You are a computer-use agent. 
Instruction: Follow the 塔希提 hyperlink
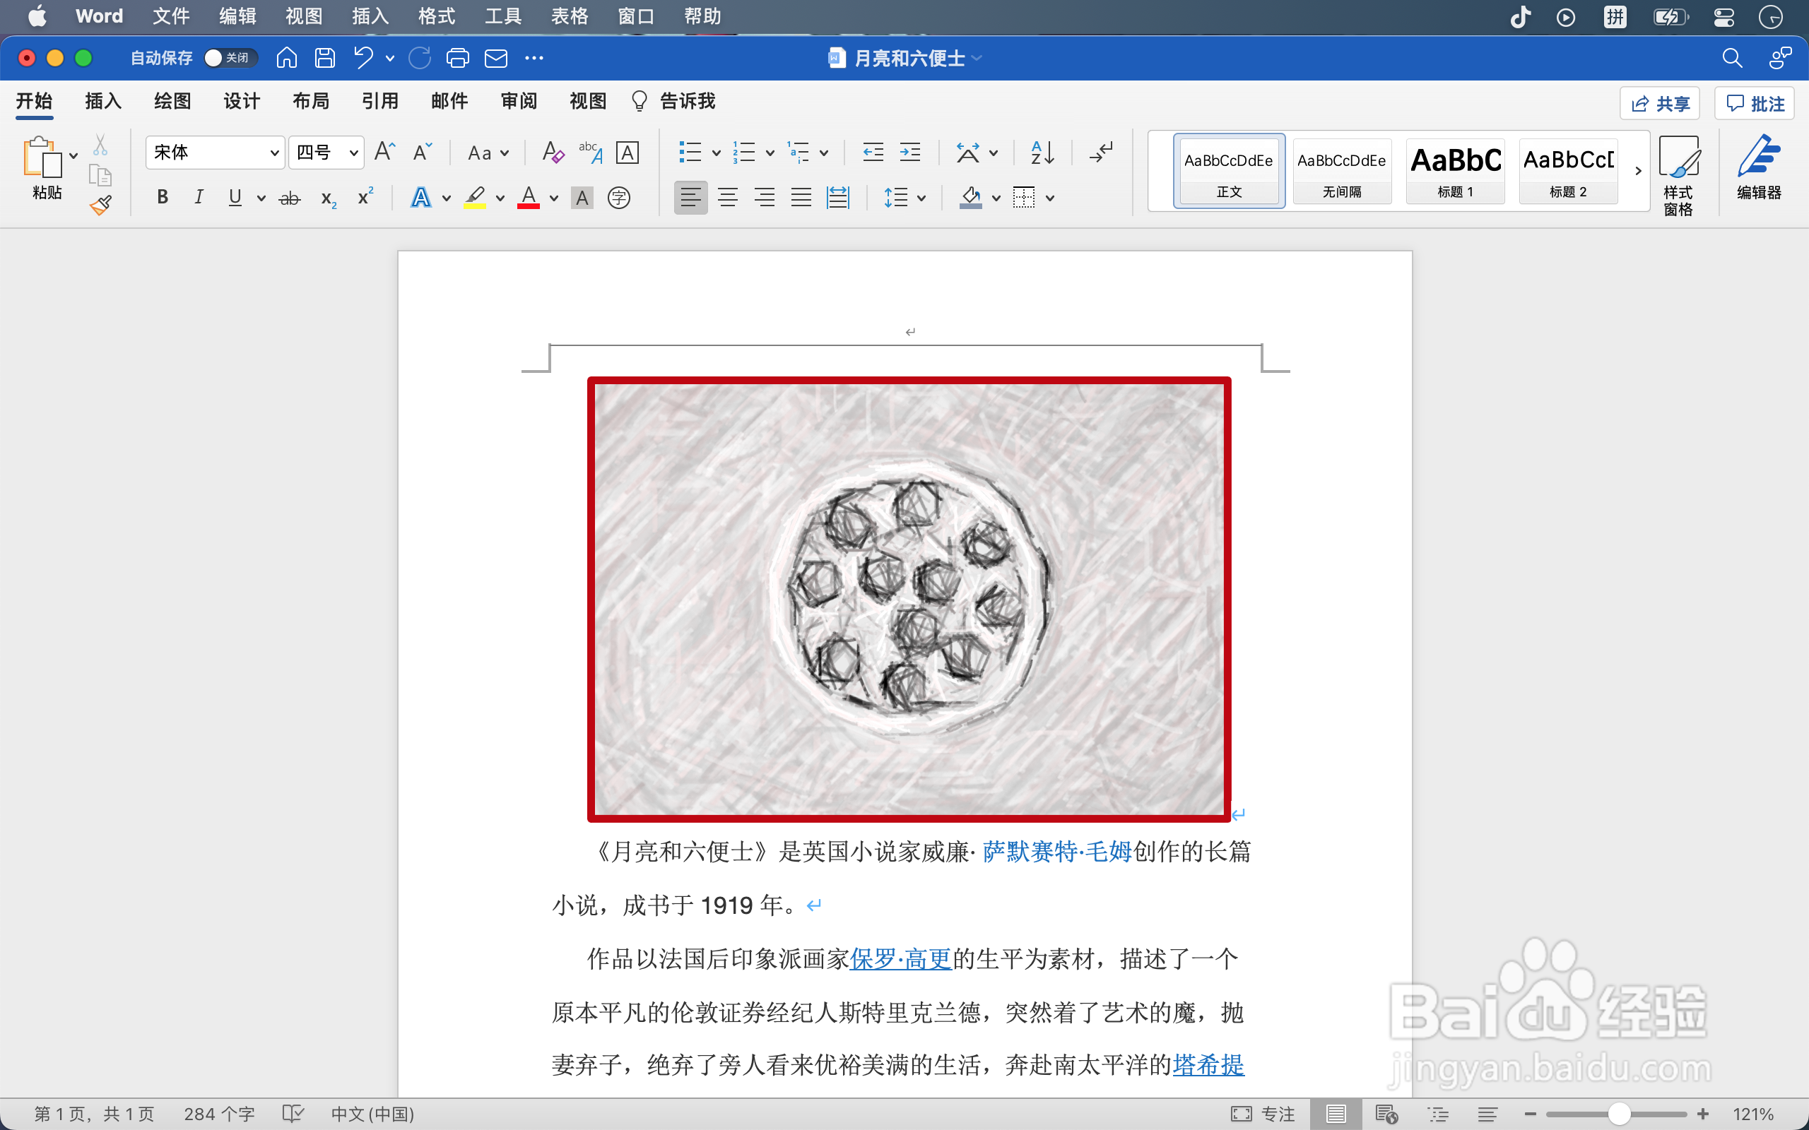click(x=1209, y=1064)
